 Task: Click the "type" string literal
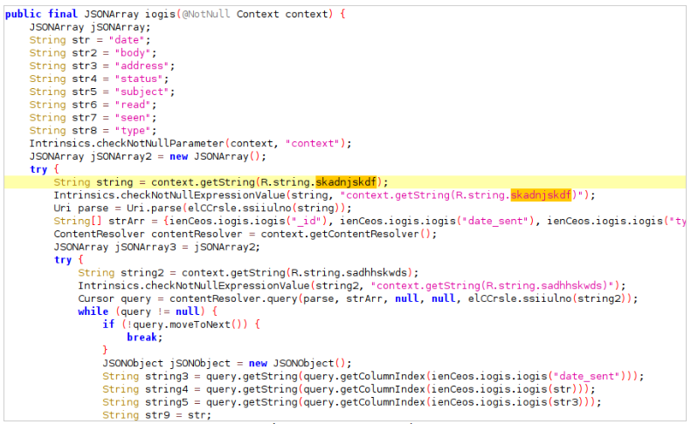coord(133,131)
